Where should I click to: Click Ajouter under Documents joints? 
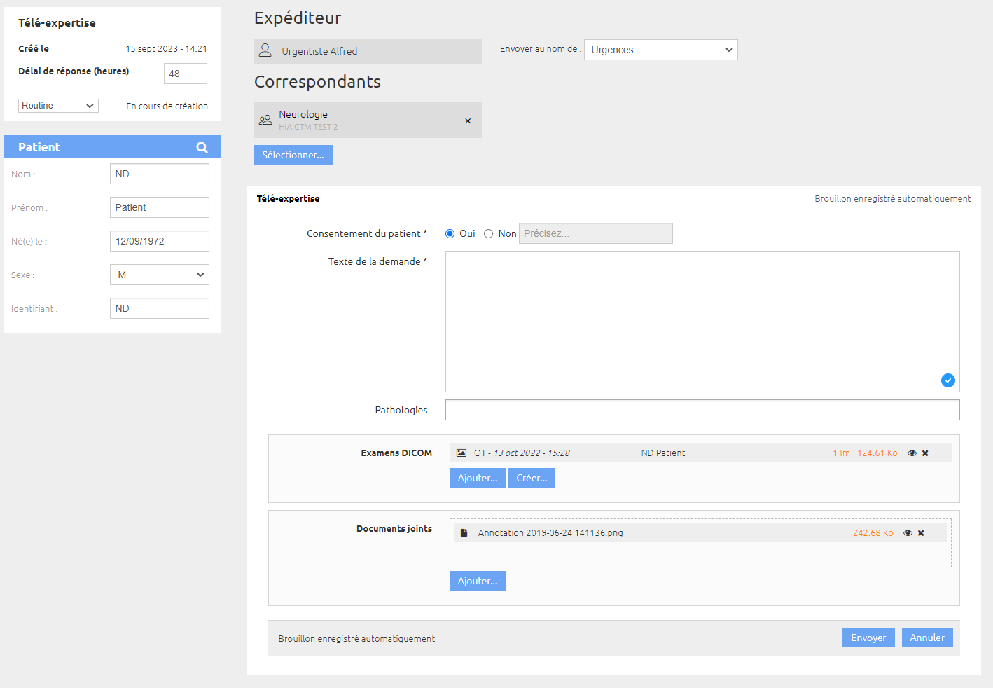(x=478, y=581)
